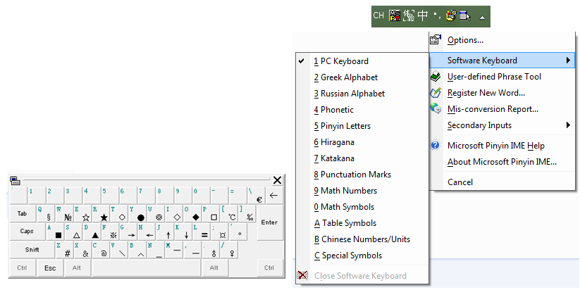Select 5 Pinyin Letters keyboard
This screenshot has height=290, width=580.
click(x=343, y=126)
